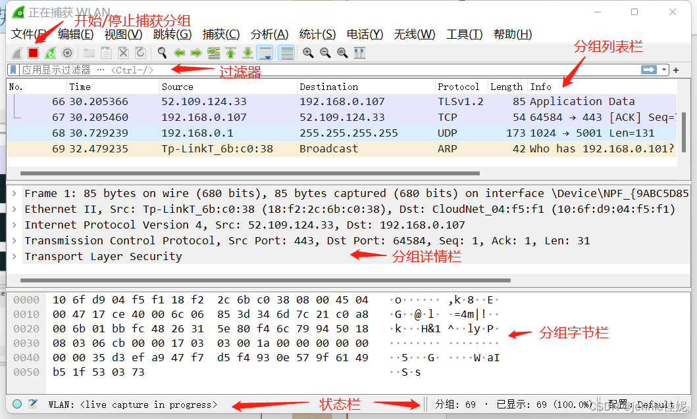Open the 电话(Y) menu
697x419 pixels.
point(365,34)
